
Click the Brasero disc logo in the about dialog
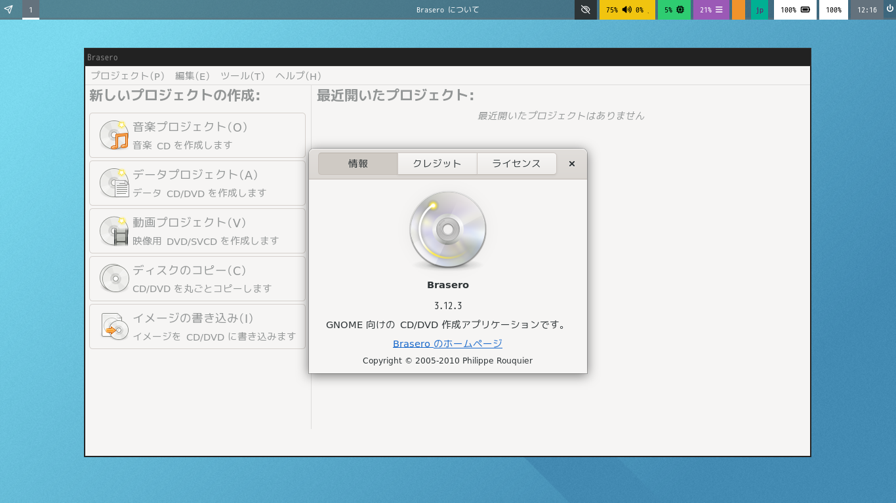click(x=448, y=231)
